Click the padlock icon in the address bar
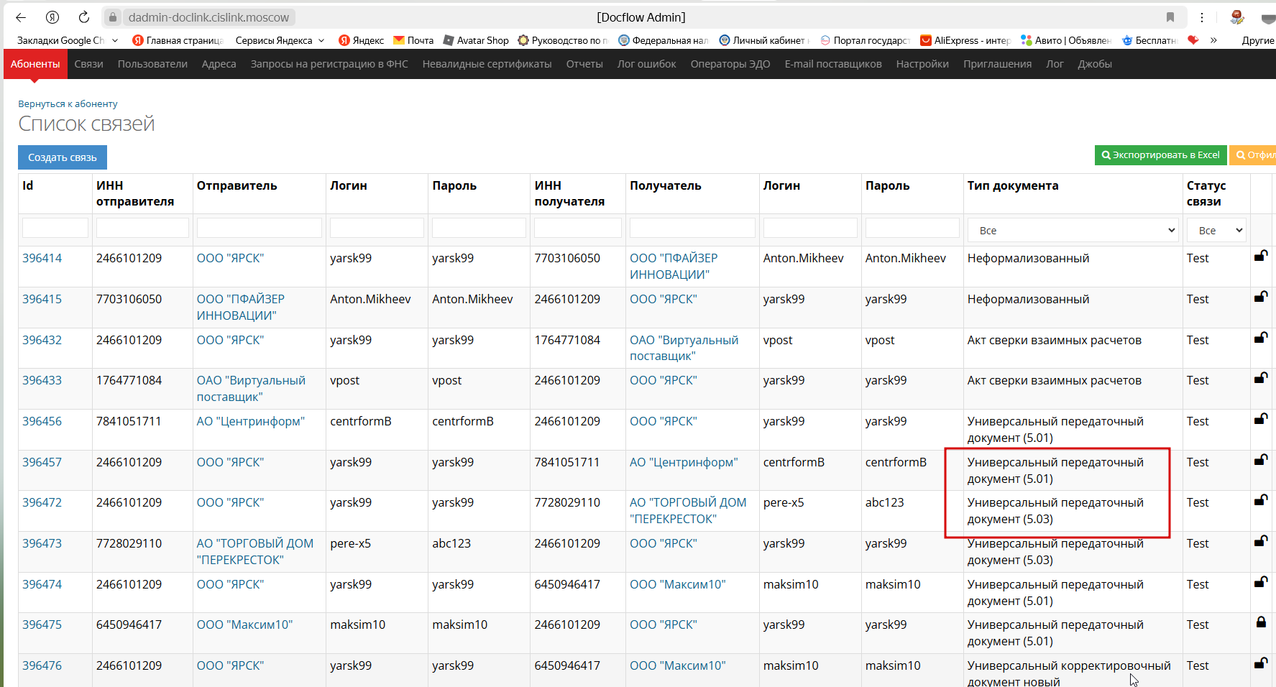The height and width of the screenshot is (687, 1276). pos(113,17)
